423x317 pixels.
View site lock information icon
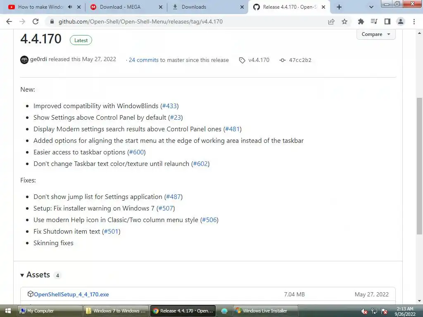(52, 21)
